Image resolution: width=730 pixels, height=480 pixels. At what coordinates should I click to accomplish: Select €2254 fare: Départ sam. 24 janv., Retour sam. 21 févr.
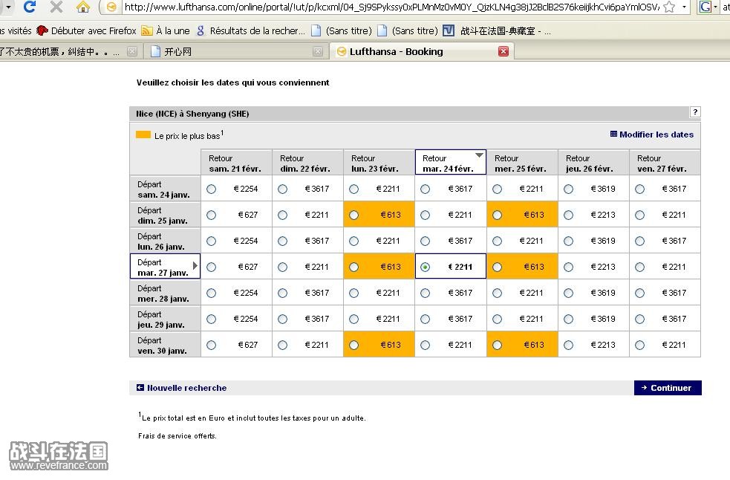212,189
